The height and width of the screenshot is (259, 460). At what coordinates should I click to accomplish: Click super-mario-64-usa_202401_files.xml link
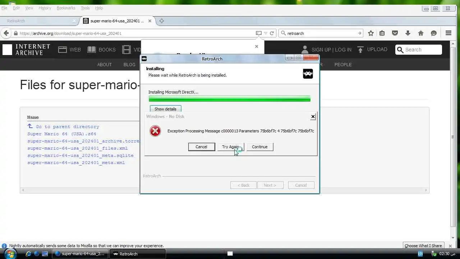click(78, 148)
